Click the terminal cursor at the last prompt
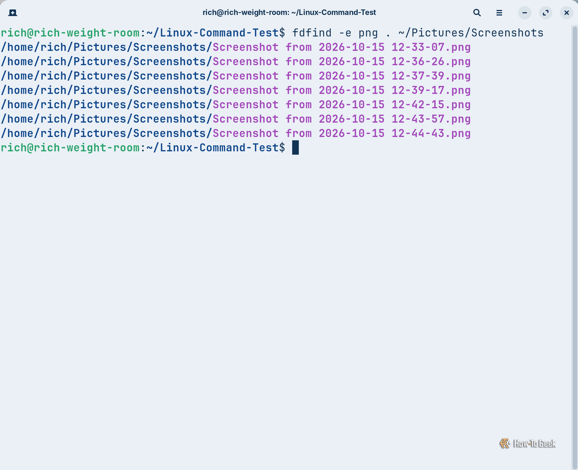The width and height of the screenshot is (578, 470). (295, 148)
